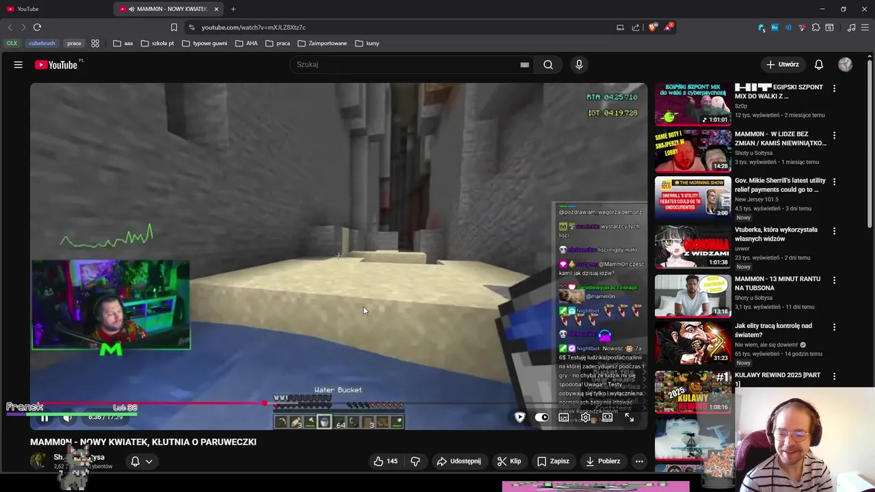Open options for Jak elity tracą kontrolę video

(834, 327)
